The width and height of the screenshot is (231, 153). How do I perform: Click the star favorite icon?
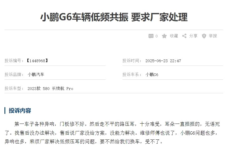pos(164,36)
